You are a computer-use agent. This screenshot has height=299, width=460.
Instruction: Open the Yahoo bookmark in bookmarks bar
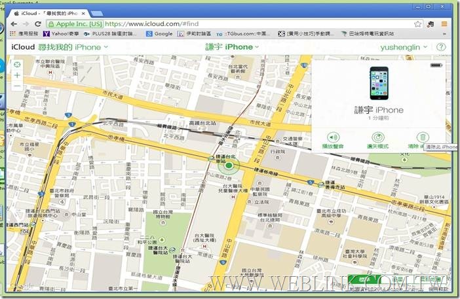pyautogui.click(x=64, y=34)
